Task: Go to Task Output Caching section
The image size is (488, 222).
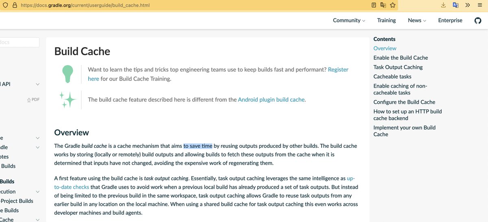Action: click(x=398, y=67)
